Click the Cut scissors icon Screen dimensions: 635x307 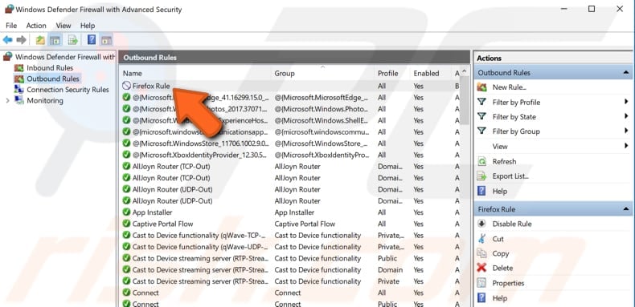(481, 239)
